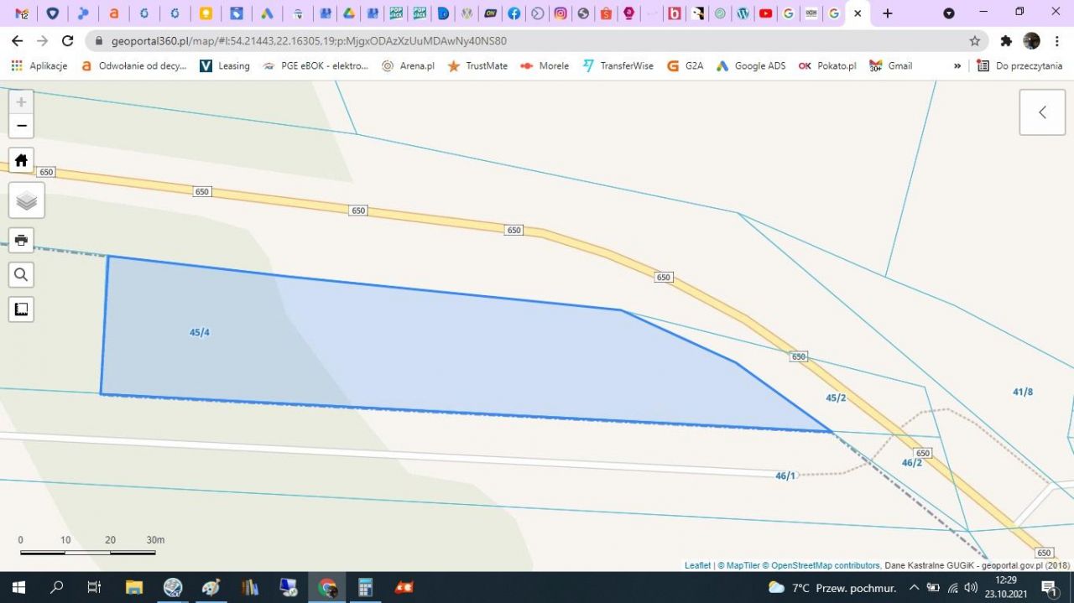Screen dimensions: 1074x603
Task: Open the map search magnifier tool
Action: (x=21, y=274)
